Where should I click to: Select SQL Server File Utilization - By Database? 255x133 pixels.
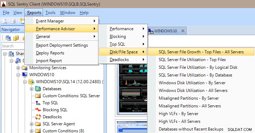195,75
